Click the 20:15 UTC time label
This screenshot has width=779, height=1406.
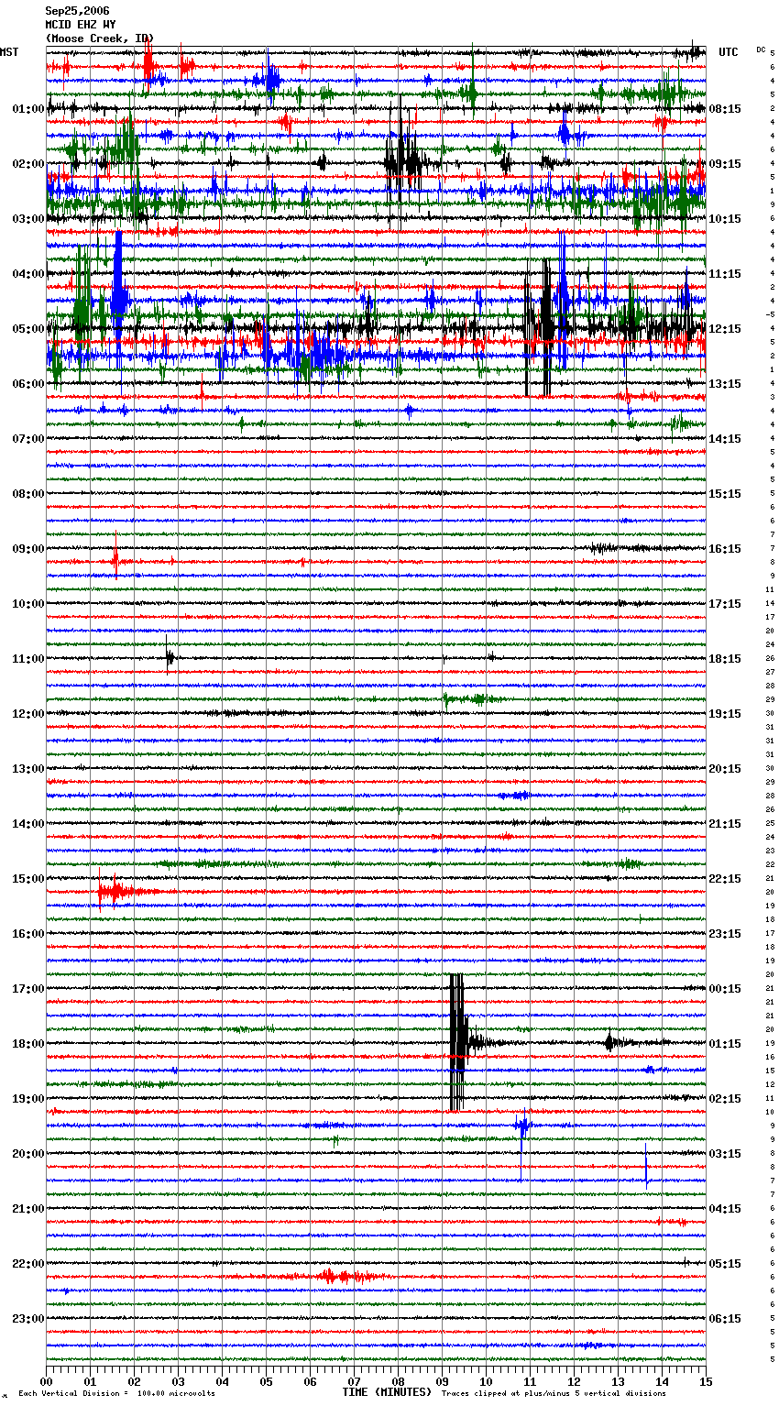tap(725, 769)
